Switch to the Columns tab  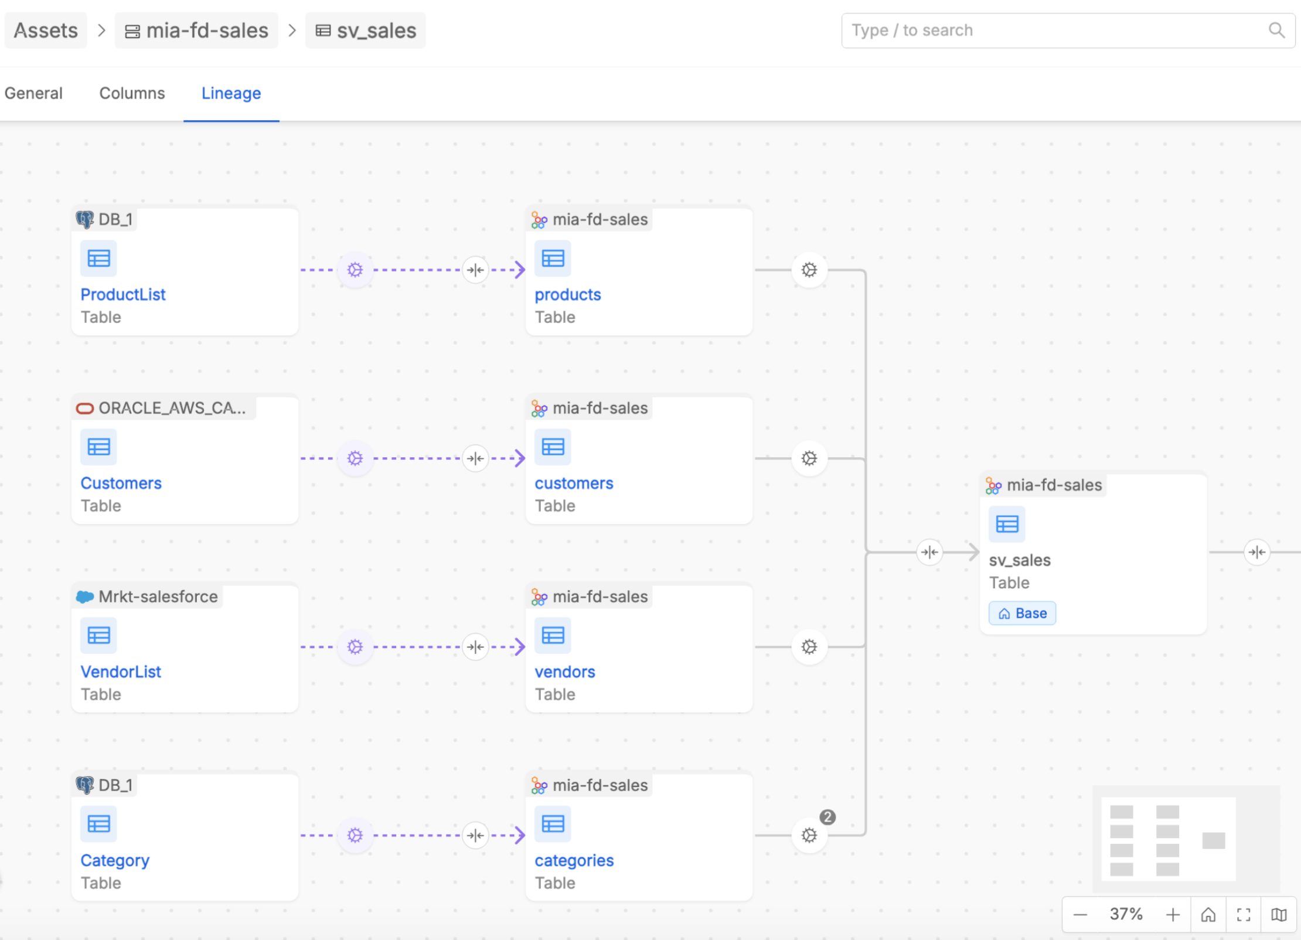(132, 93)
